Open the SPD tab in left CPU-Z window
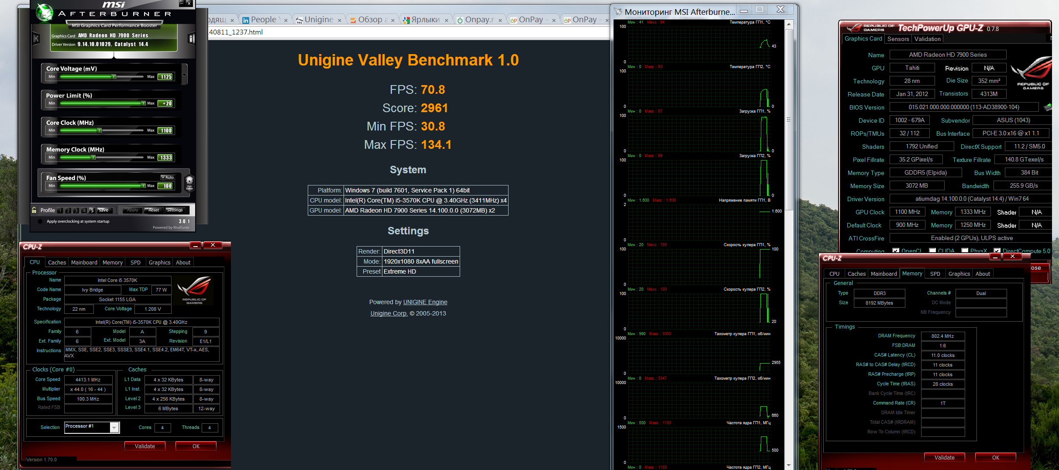This screenshot has width=1059, height=470. tap(135, 262)
